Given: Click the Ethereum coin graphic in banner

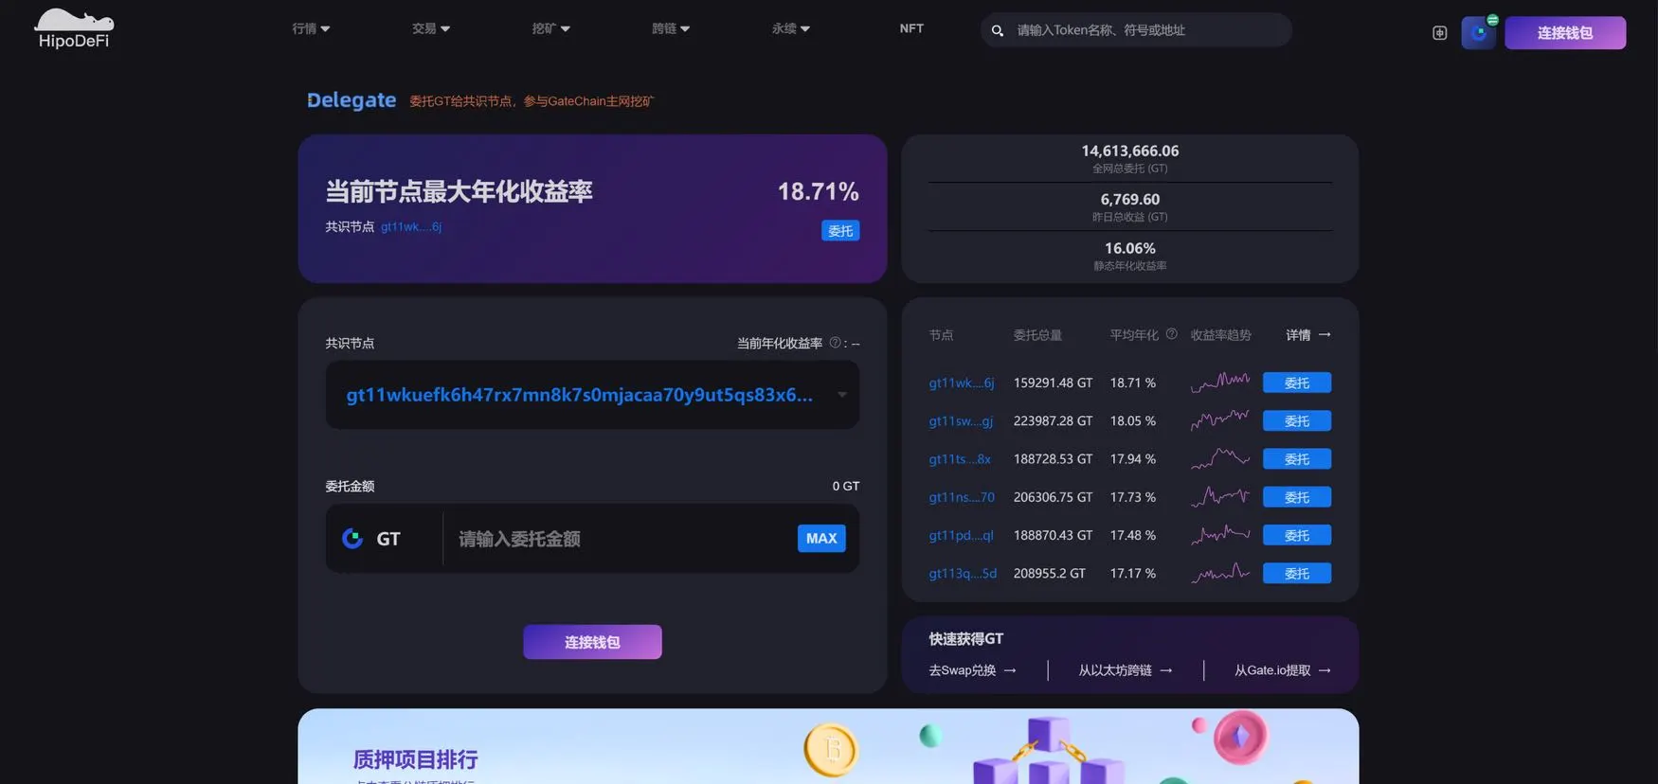Looking at the screenshot, I should tap(1240, 737).
